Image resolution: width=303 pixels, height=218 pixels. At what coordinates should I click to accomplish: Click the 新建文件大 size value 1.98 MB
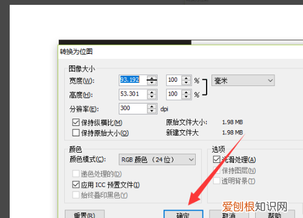pos(232,133)
